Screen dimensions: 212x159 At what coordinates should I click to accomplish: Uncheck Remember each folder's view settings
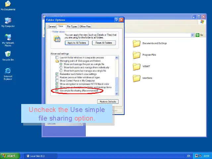coord(57,74)
